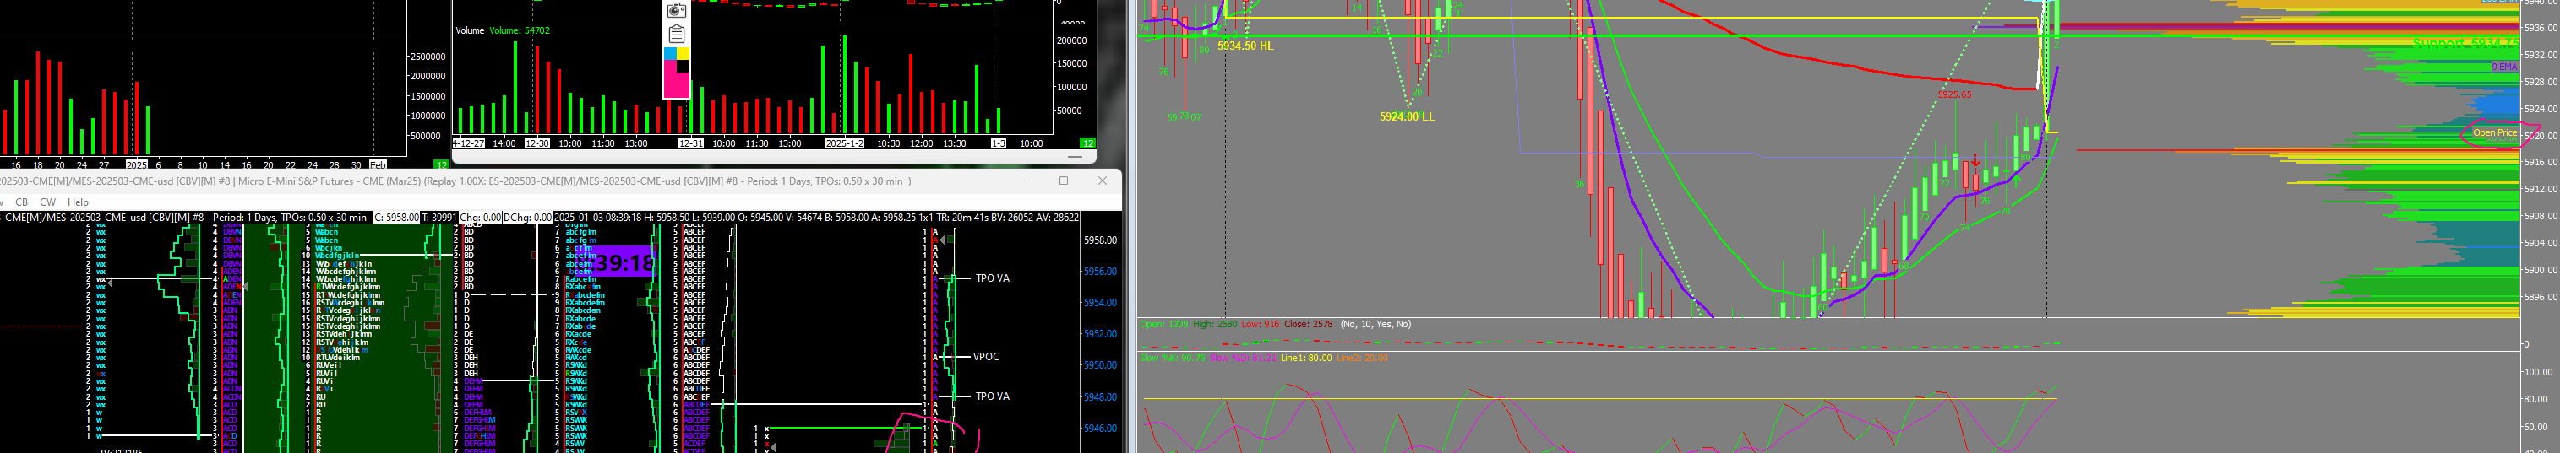Maximize the Micro E-Mini S&P Futures window
Viewport: 2560px width, 453px height.
[1064, 181]
